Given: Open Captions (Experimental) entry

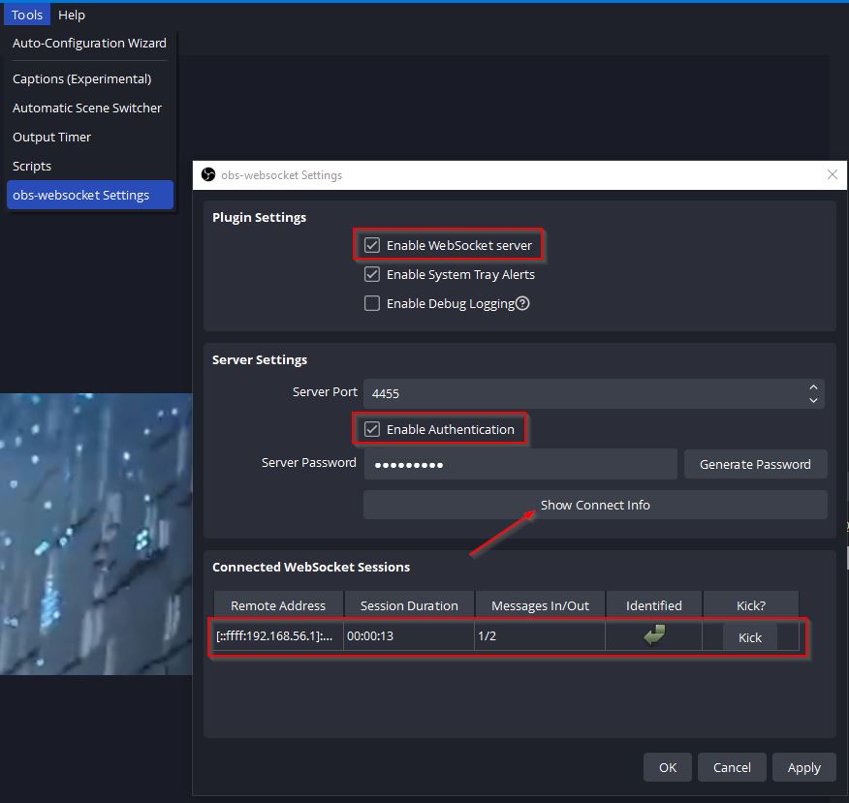Looking at the screenshot, I should tap(81, 78).
